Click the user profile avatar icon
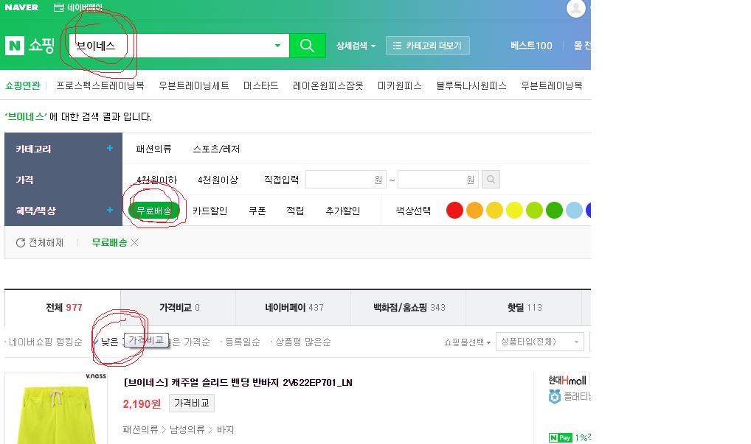Viewport: 751px width, 444px height. [x=575, y=8]
